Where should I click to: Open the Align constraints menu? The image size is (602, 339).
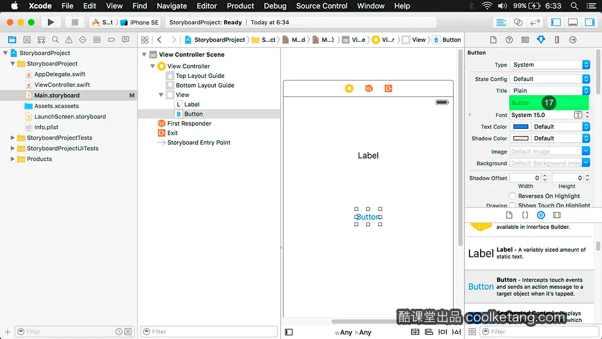429,332
